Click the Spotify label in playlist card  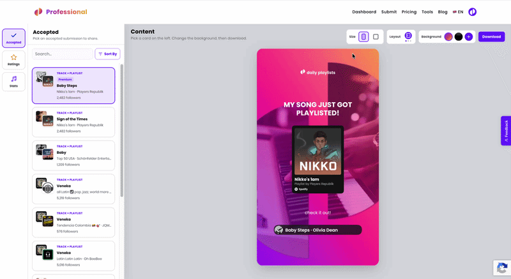[301, 189]
